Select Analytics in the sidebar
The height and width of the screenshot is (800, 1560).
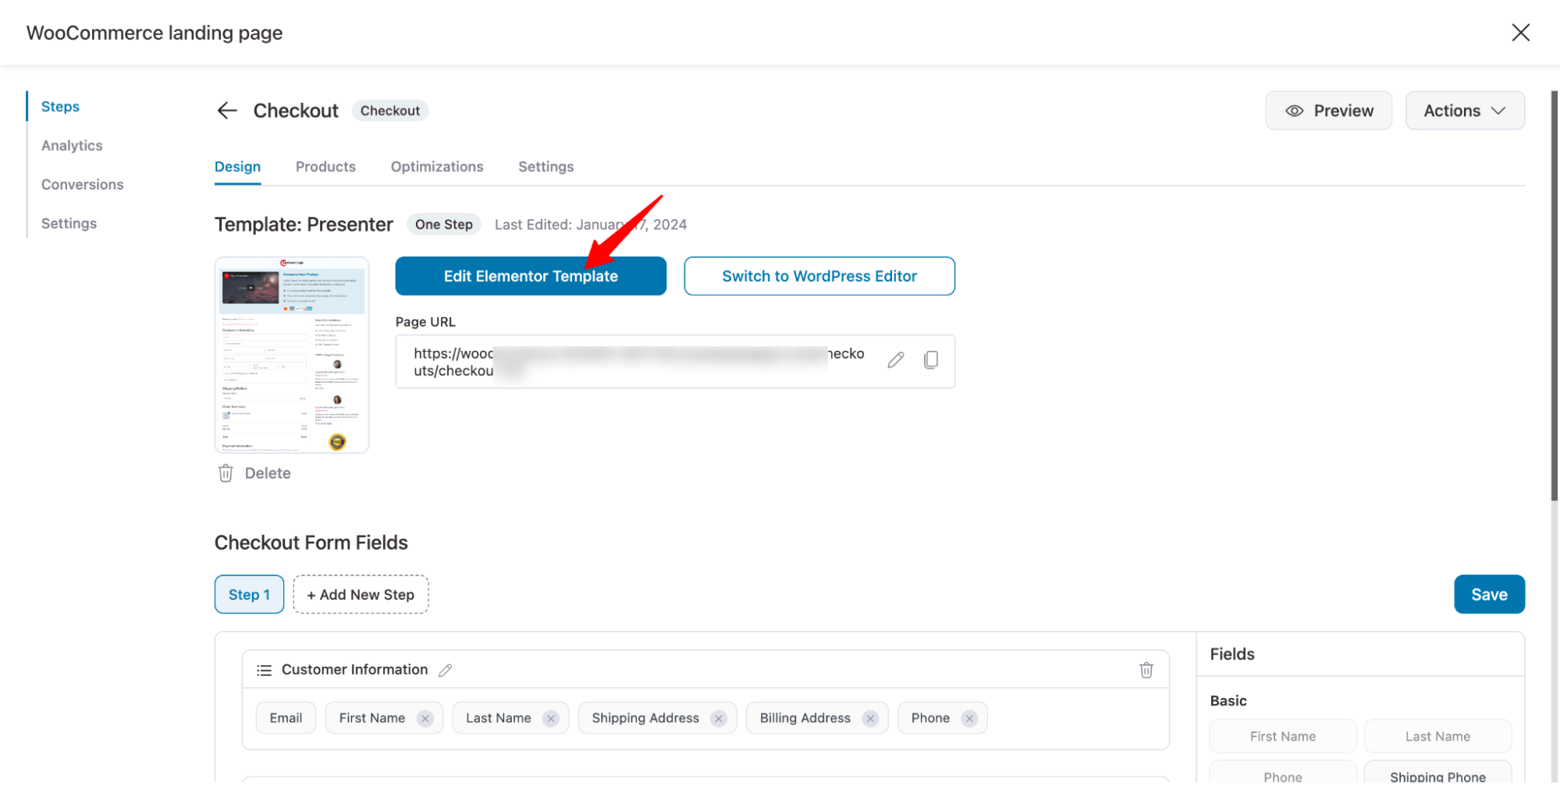click(72, 145)
